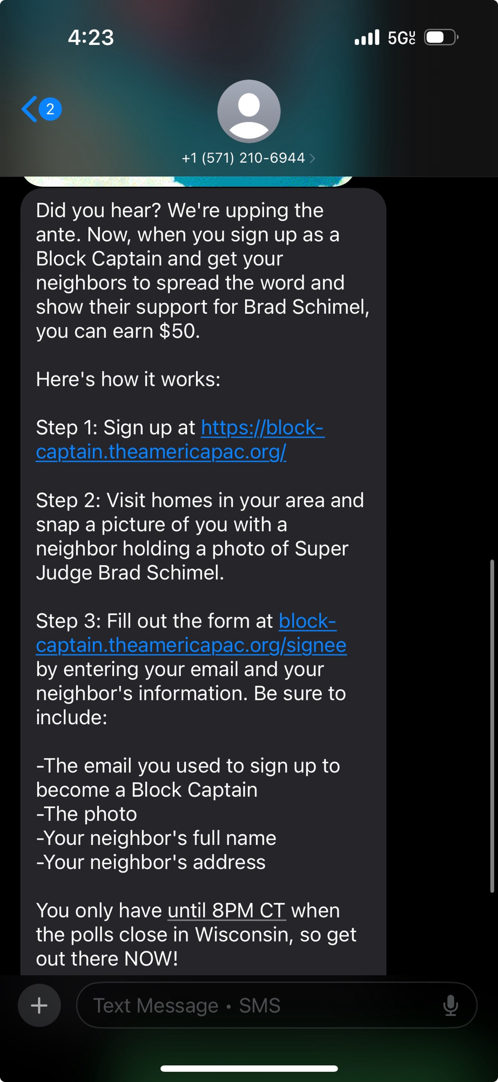
Task: Tap the underlined "until 8PM CT" time
Action: click(x=226, y=911)
